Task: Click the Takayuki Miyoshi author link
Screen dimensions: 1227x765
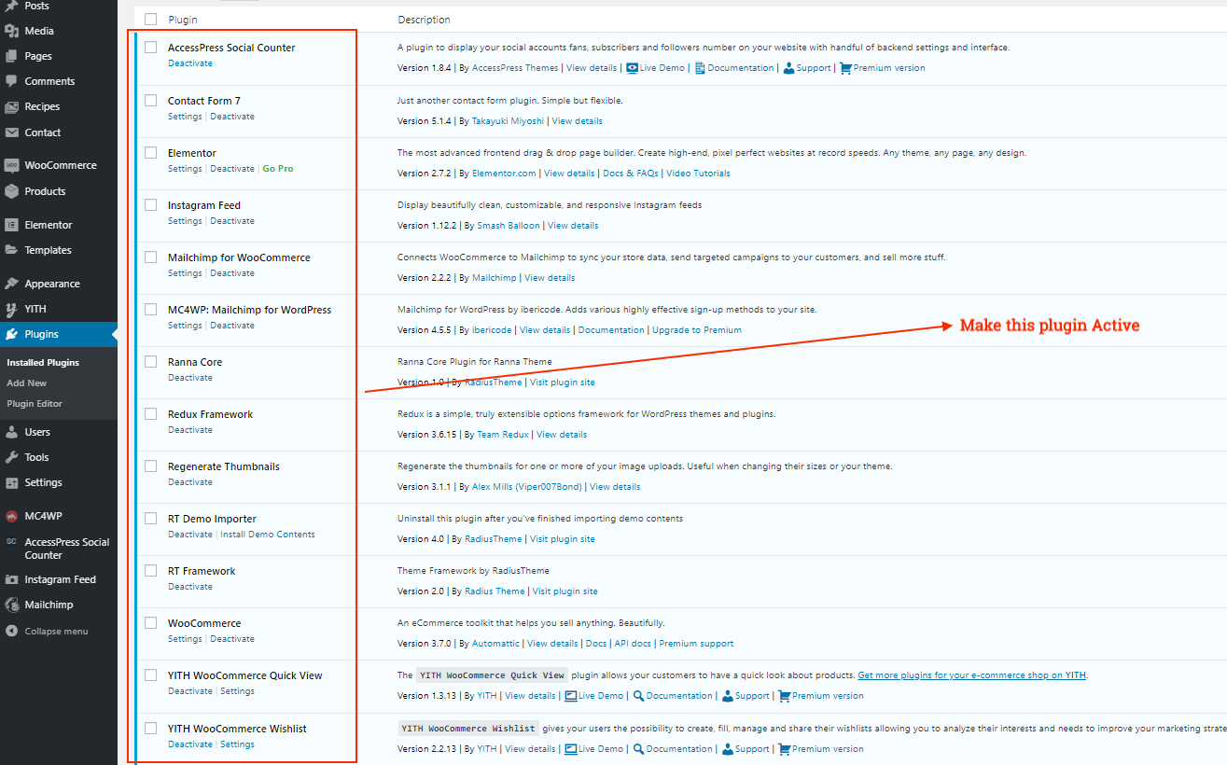Action: (508, 121)
